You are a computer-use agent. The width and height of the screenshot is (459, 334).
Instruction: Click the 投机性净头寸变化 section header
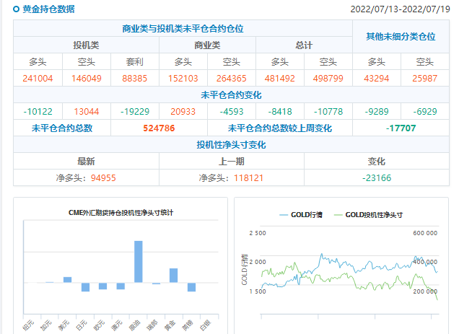[231, 145]
